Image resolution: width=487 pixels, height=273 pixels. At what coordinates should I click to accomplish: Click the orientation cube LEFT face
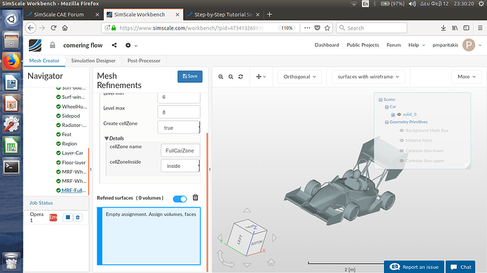[239, 240]
